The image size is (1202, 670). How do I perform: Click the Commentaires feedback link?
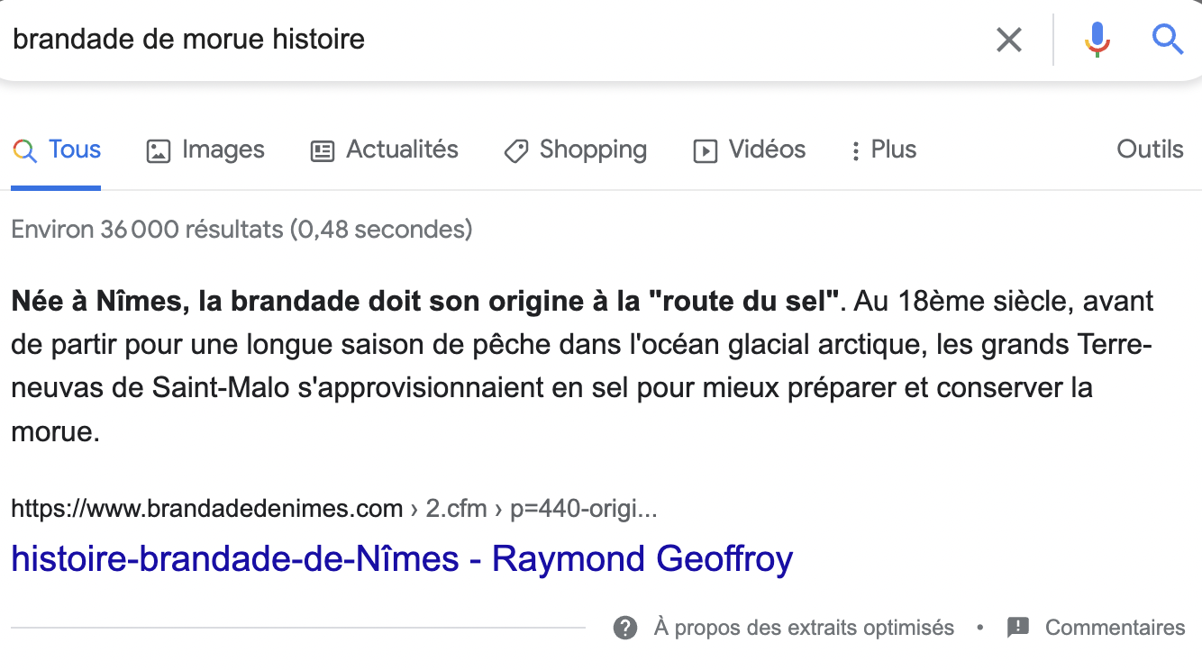pyautogui.click(x=1115, y=628)
